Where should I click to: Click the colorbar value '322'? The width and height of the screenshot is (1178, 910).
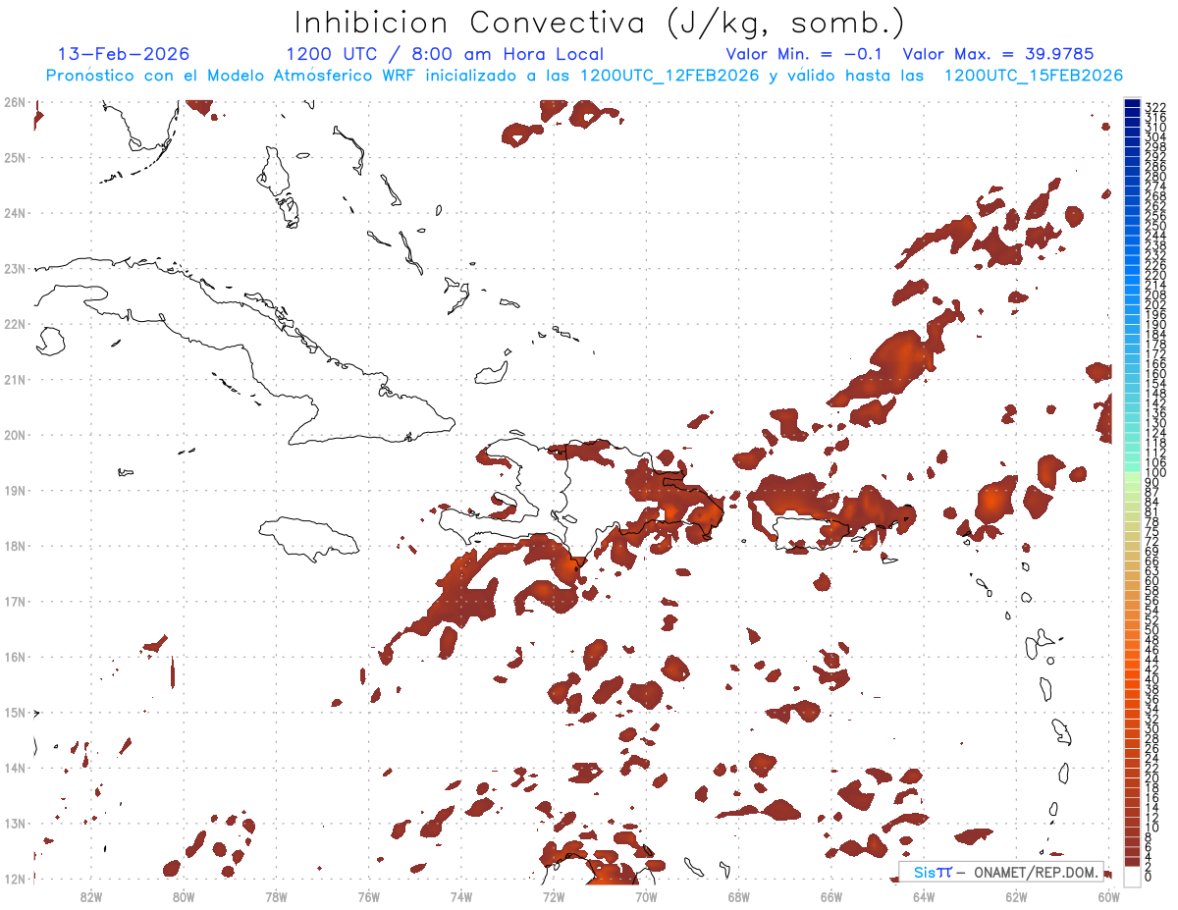(1155, 107)
